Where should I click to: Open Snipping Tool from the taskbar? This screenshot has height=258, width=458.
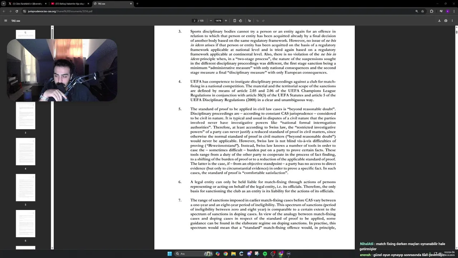(257, 254)
